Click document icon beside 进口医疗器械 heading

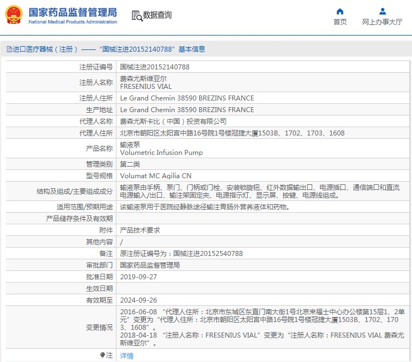pos(9,49)
